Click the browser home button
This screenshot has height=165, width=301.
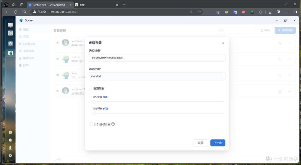24,12
